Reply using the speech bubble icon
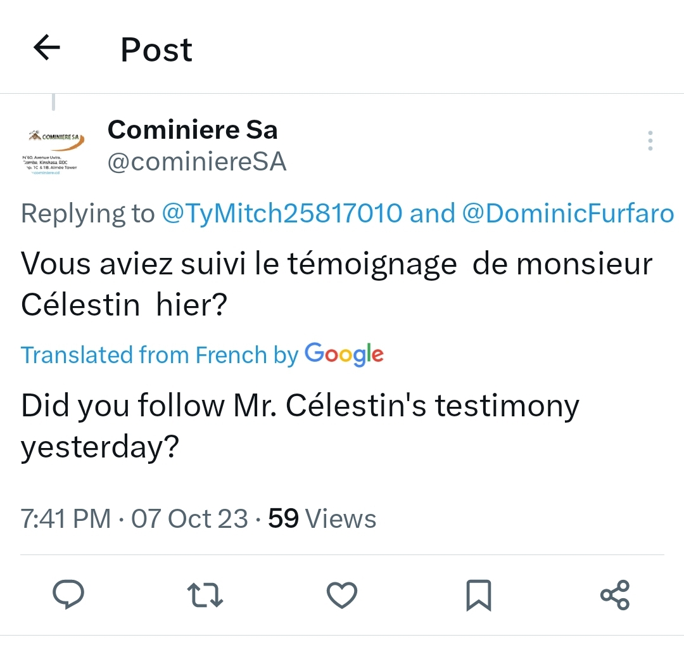684x666 pixels. point(68,594)
